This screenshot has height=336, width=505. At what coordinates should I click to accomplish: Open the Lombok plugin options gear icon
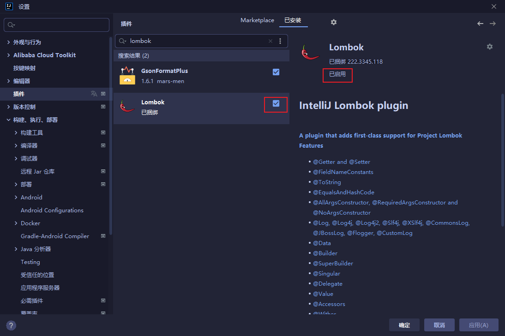[489, 46]
